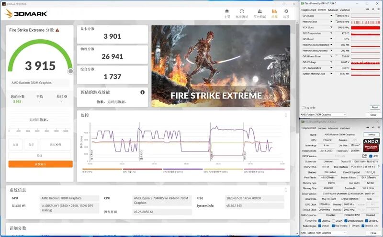Open the 3DMark home page icon
Screen dimensions: 383x237
[227, 11]
